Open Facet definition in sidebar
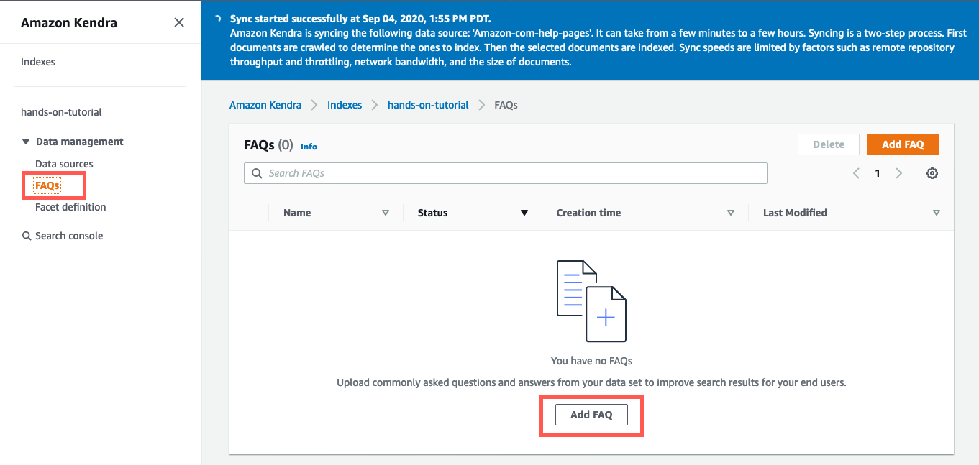This screenshot has width=979, height=465. click(70, 207)
